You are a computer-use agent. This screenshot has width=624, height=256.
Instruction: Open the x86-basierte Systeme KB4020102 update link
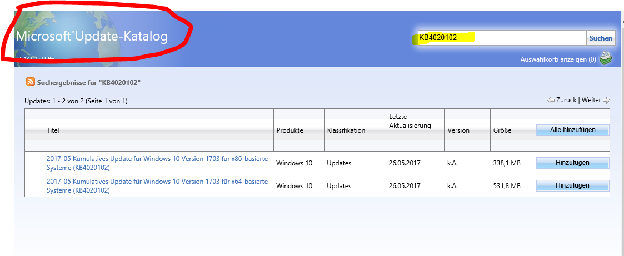click(x=157, y=163)
